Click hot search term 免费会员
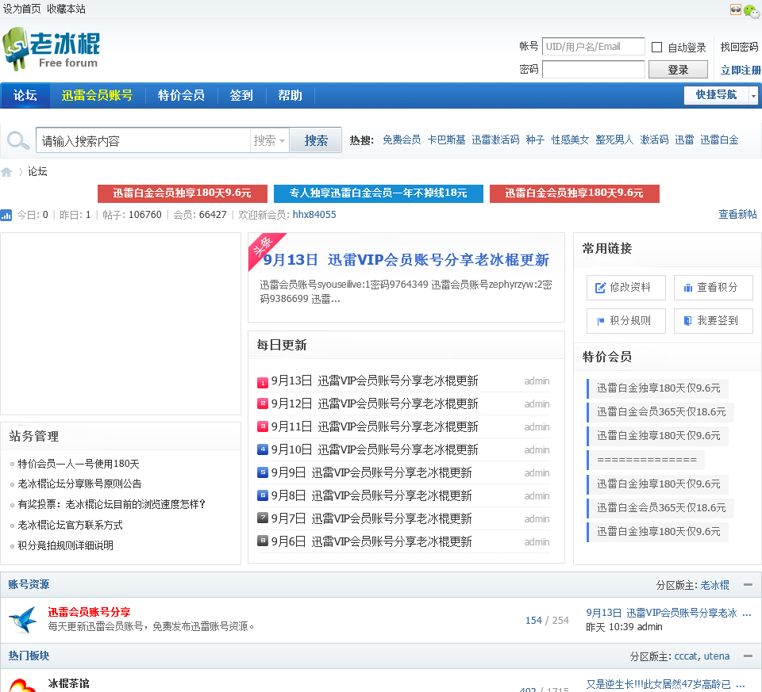 click(x=402, y=140)
